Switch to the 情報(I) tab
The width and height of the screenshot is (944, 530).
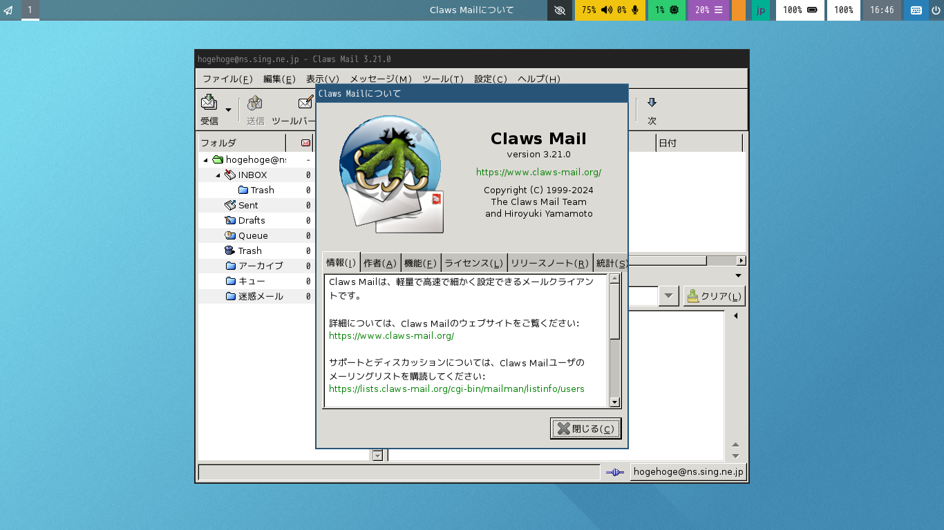point(341,263)
